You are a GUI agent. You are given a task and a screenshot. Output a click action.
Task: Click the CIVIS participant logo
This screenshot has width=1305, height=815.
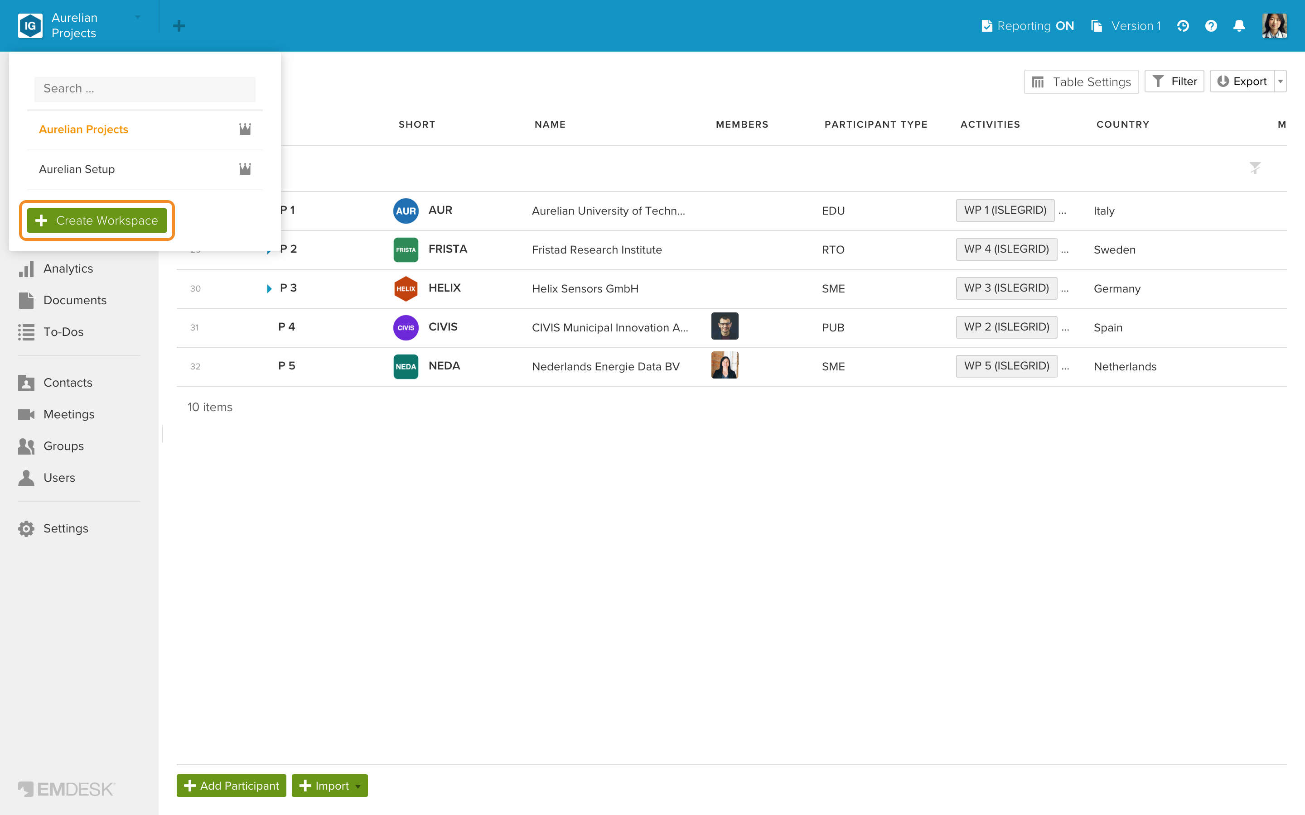pyautogui.click(x=406, y=327)
